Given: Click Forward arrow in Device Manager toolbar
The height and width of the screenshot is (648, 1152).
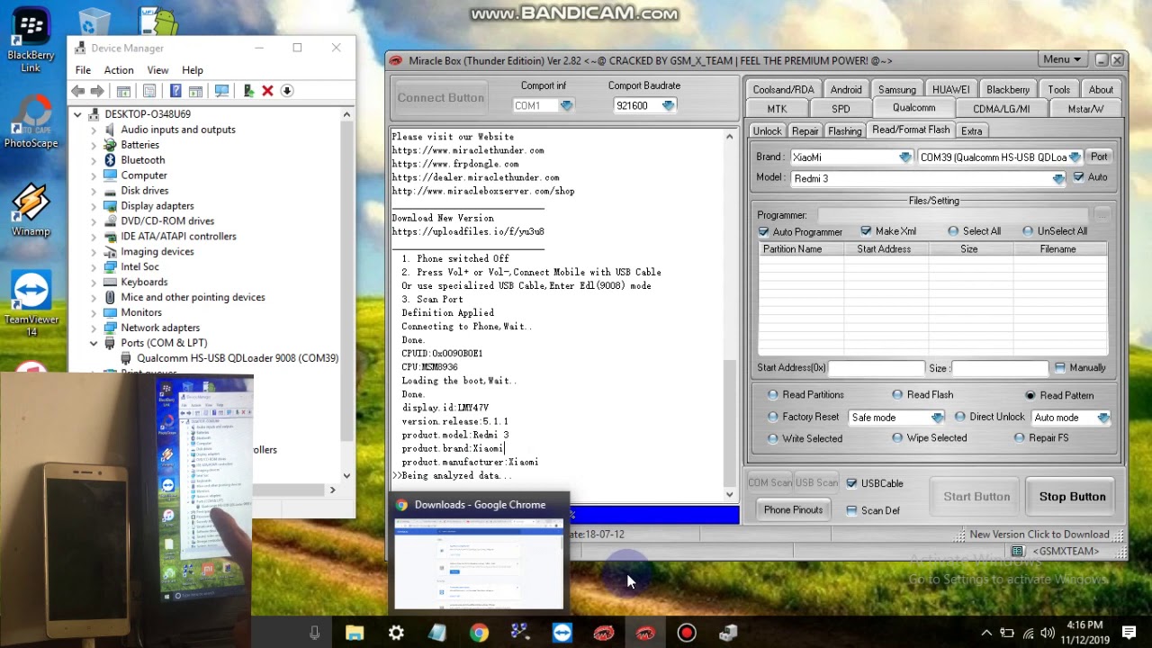Looking at the screenshot, I should pyautogui.click(x=97, y=91).
